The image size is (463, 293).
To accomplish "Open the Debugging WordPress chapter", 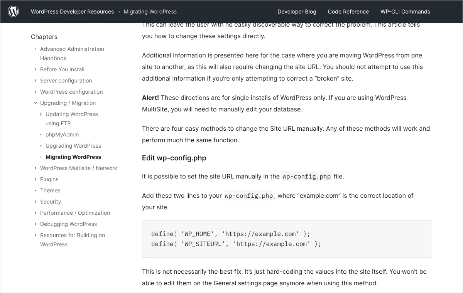I will tap(68, 224).
